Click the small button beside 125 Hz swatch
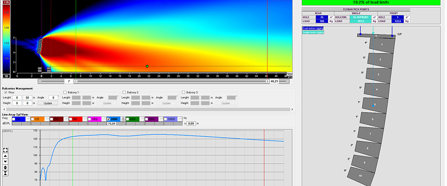The image size is (447, 186). (x=47, y=119)
